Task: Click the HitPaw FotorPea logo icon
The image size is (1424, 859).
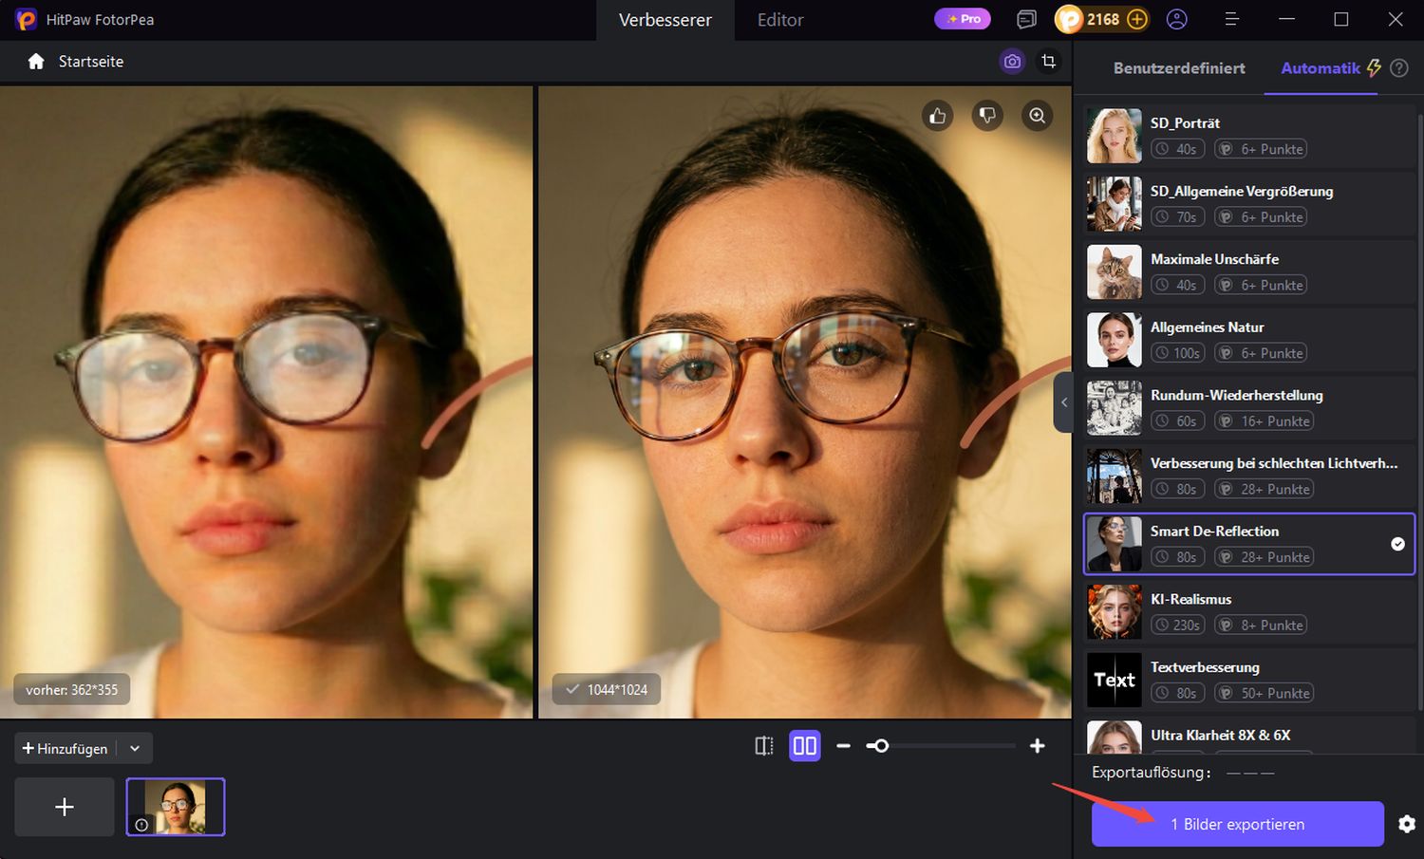Action: coord(27,19)
